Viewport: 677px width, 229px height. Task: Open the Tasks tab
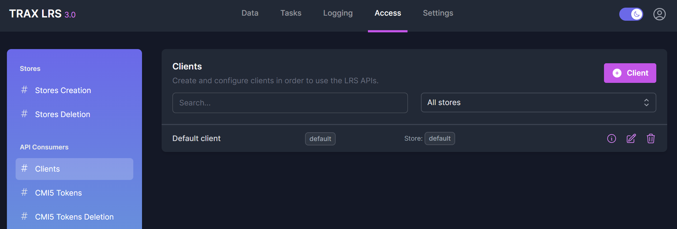[x=291, y=13]
